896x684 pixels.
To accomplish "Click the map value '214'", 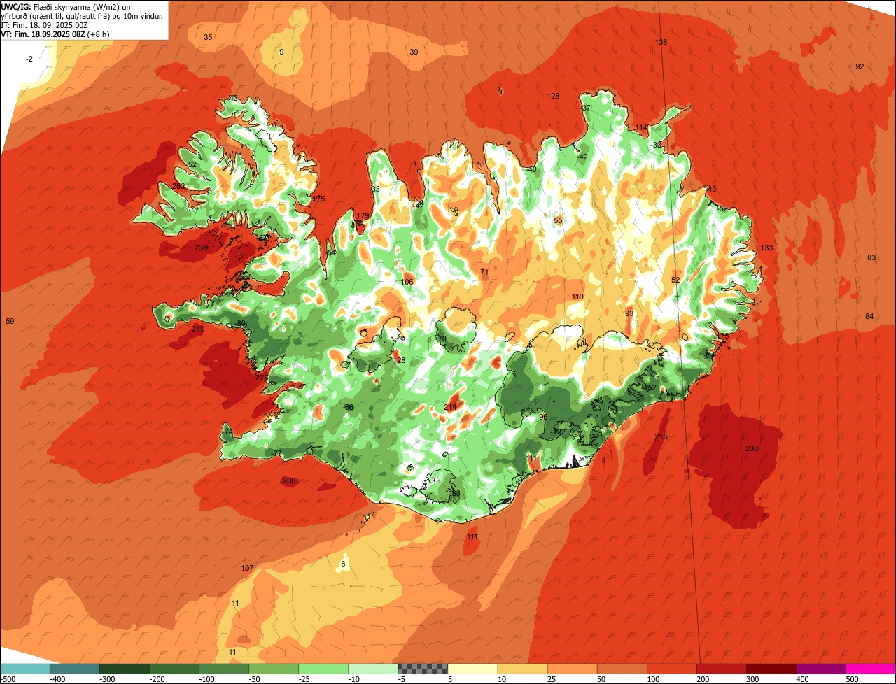I will click(x=450, y=407).
